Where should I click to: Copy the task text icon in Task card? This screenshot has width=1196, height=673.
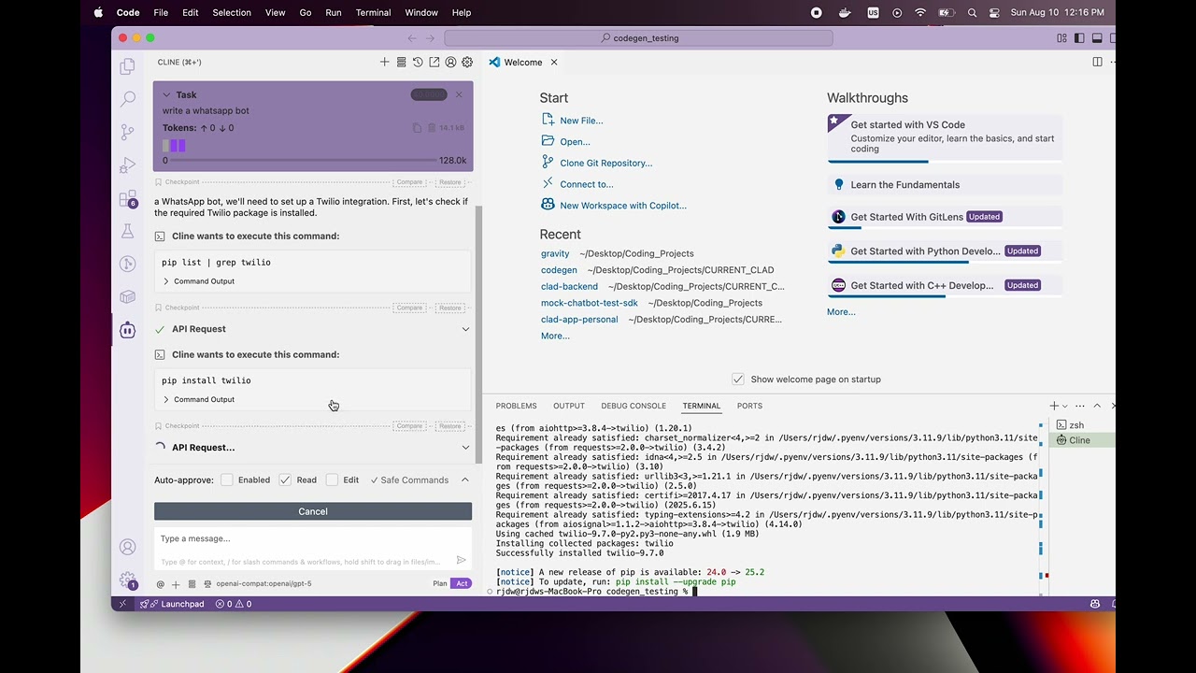(x=418, y=128)
